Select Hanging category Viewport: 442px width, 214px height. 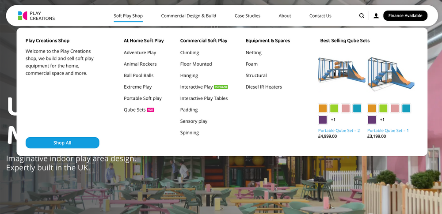tap(189, 75)
